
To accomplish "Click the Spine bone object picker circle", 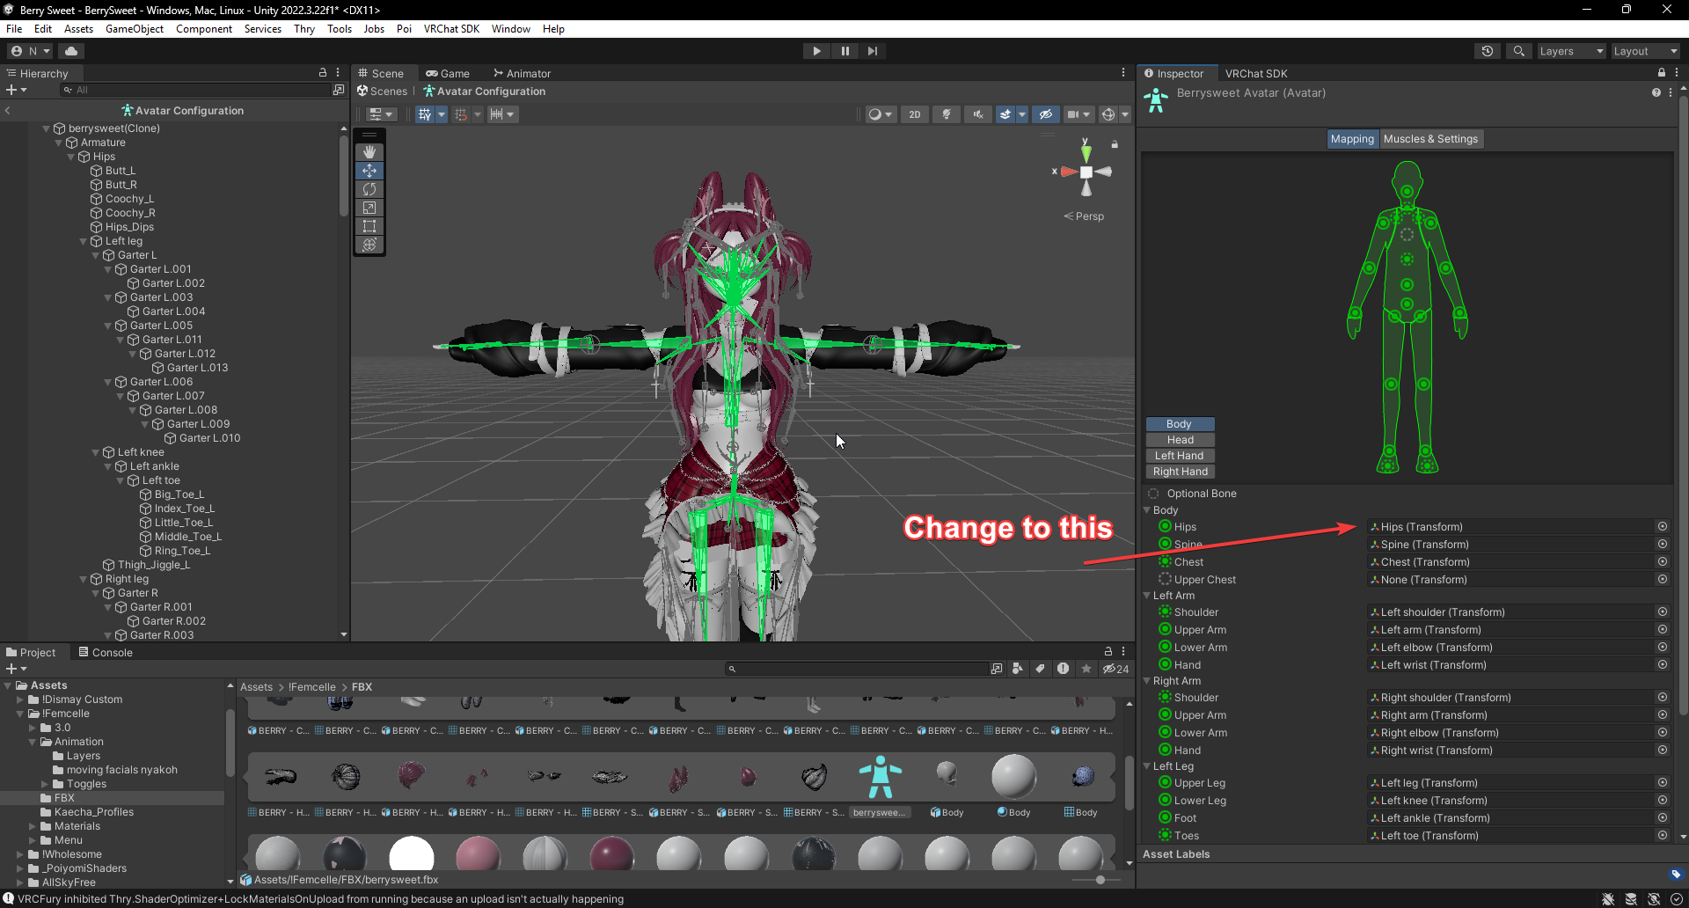I will pyautogui.click(x=1663, y=544).
